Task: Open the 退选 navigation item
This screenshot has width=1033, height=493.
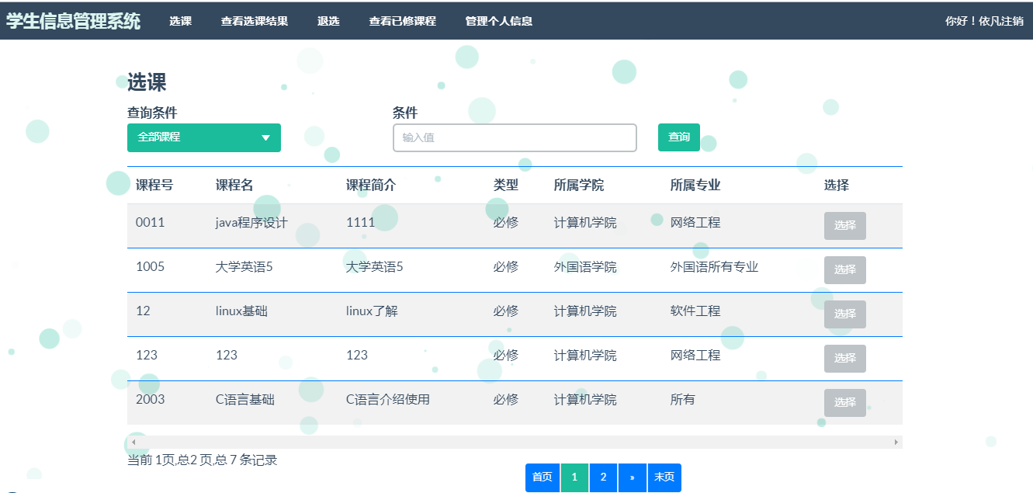Action: (328, 21)
